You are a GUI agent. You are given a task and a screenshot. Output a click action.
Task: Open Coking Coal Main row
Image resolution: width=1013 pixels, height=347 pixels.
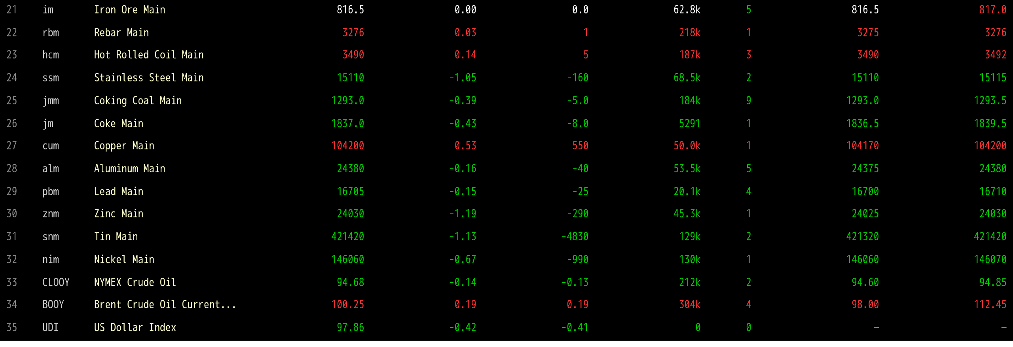(x=506, y=100)
